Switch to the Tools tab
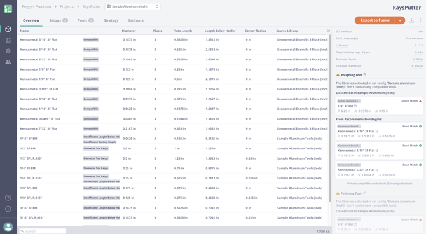This screenshot has height=234, width=426. pyautogui.click(x=86, y=20)
